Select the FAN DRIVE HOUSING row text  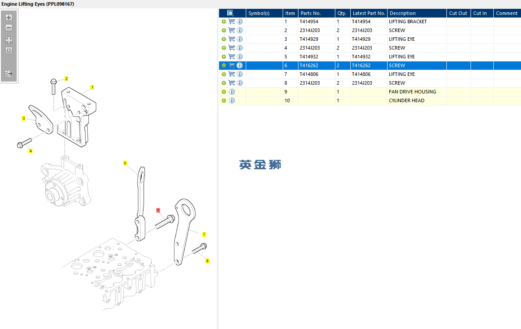coord(412,92)
